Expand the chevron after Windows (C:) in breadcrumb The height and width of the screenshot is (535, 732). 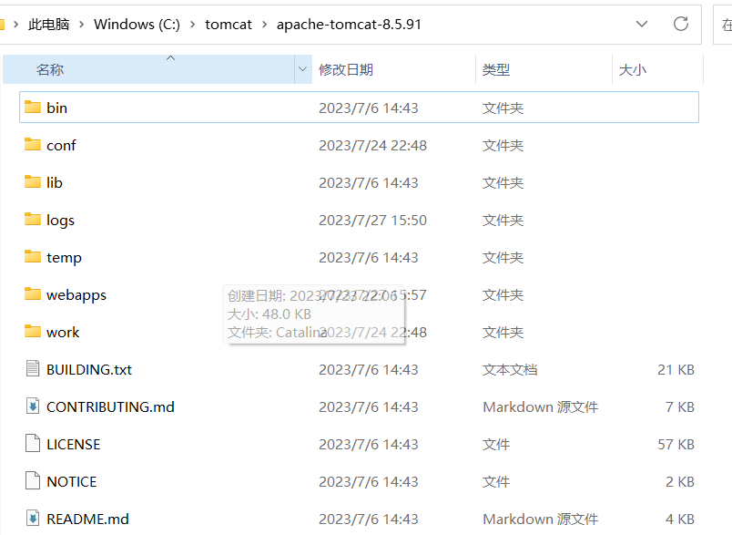tap(192, 25)
